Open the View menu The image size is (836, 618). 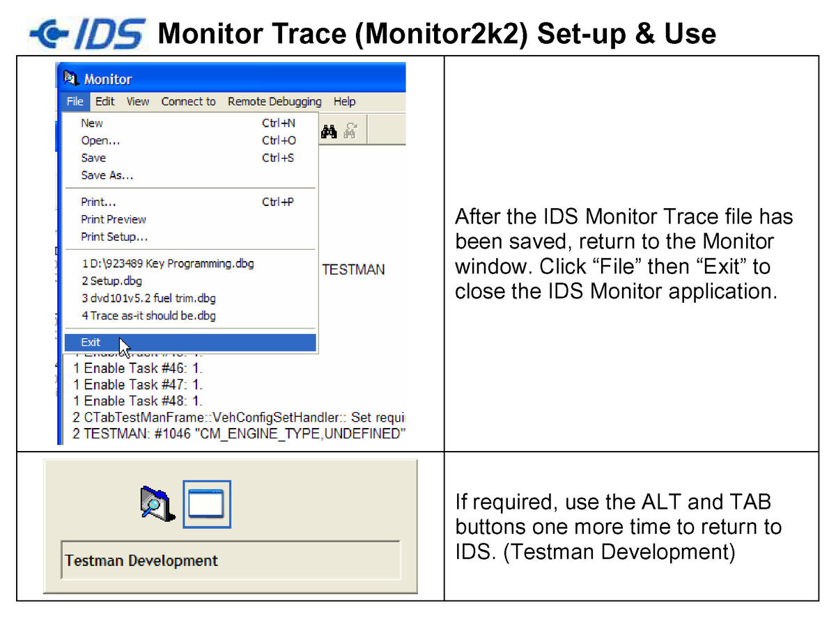(138, 102)
